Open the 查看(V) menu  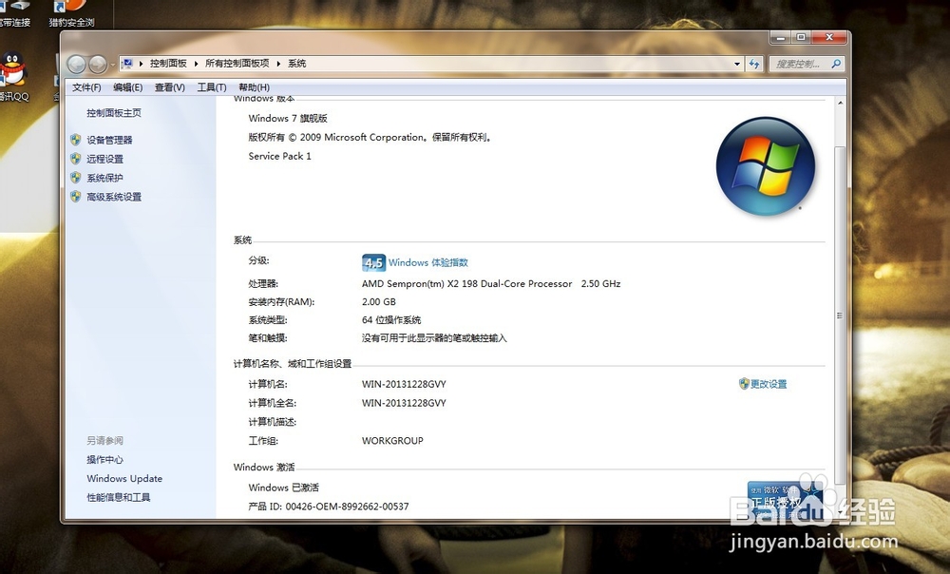pyautogui.click(x=170, y=87)
